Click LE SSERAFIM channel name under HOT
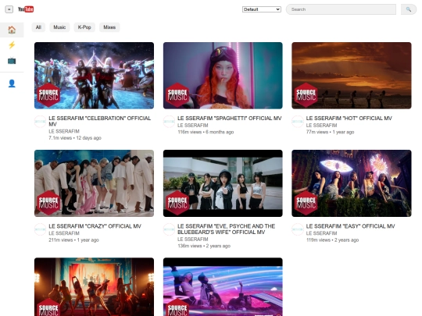Screen dimensions: 422x316 [321, 125]
